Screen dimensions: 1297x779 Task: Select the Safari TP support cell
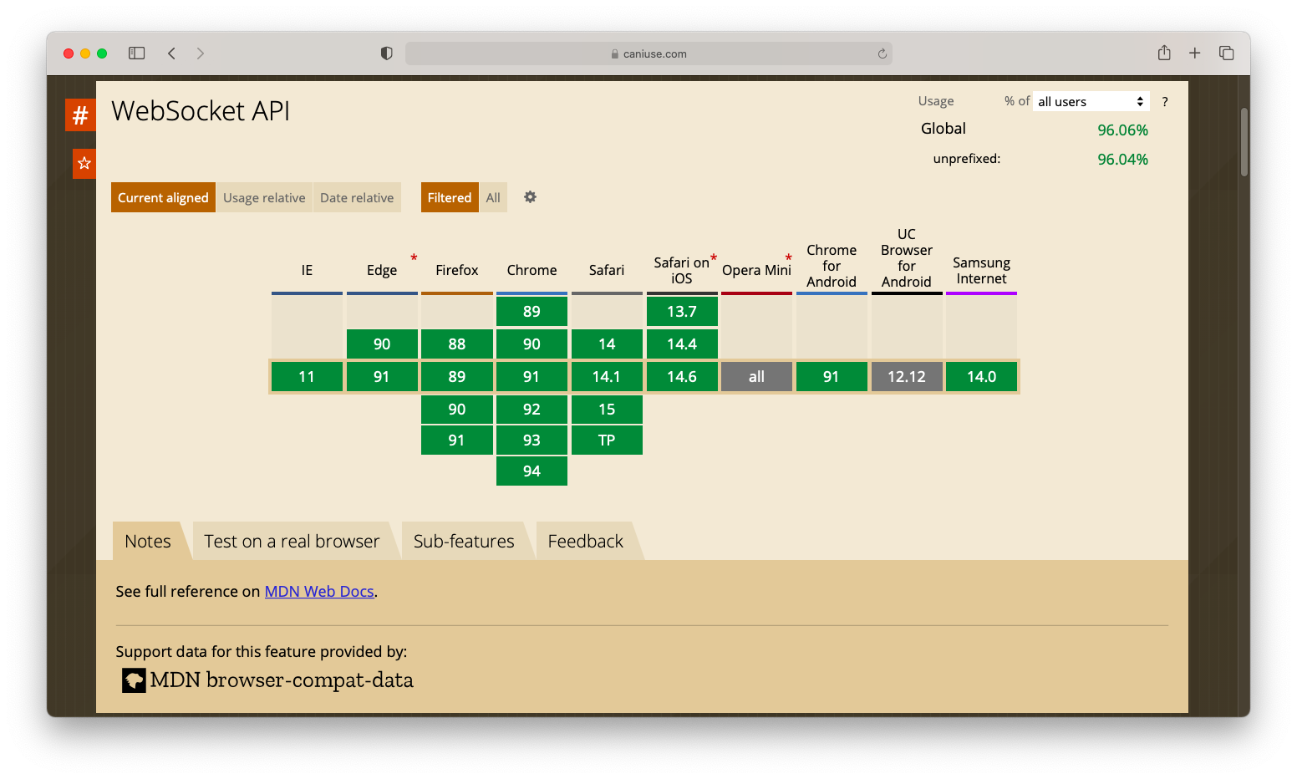tap(607, 440)
